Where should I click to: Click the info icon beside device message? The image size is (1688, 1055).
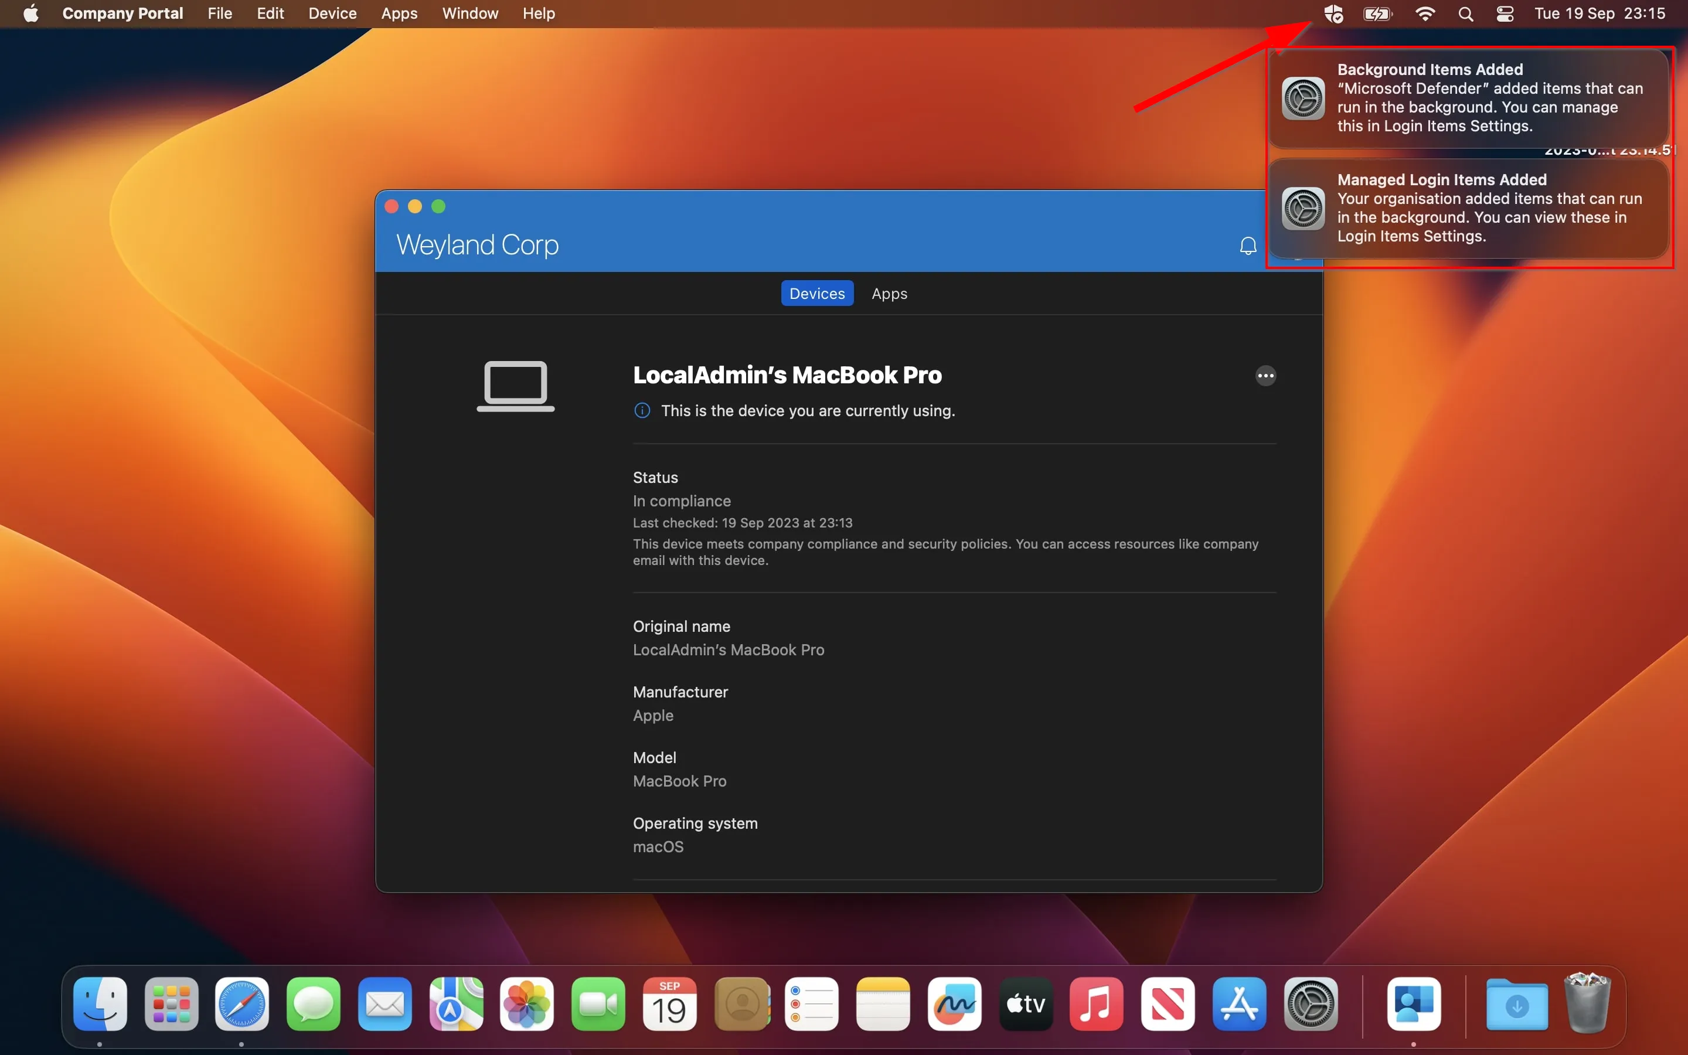tap(642, 411)
